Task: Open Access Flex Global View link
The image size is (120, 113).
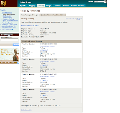Action: (x=9, y=26)
